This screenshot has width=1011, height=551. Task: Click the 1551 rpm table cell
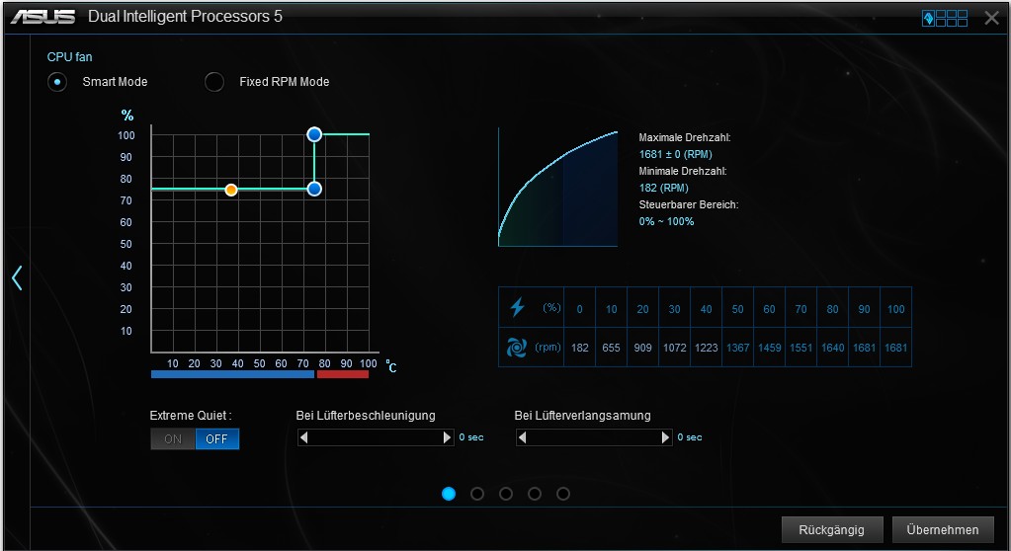point(800,348)
